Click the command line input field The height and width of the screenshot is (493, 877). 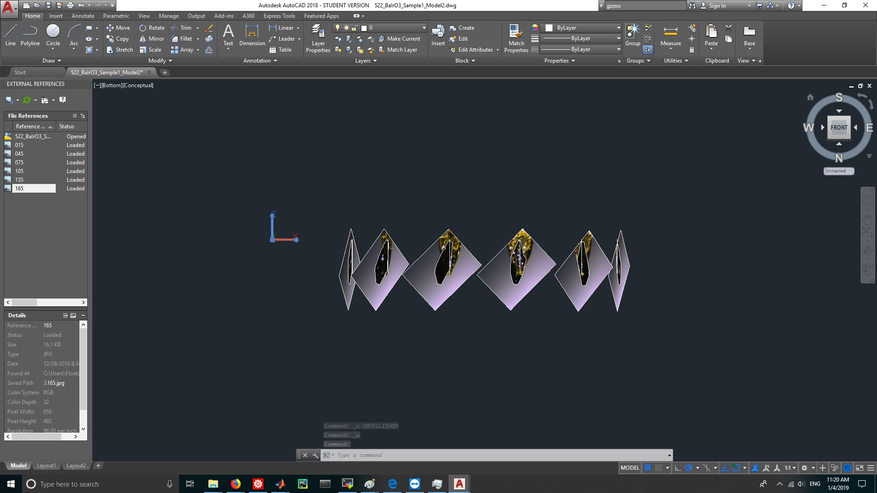tap(496, 455)
